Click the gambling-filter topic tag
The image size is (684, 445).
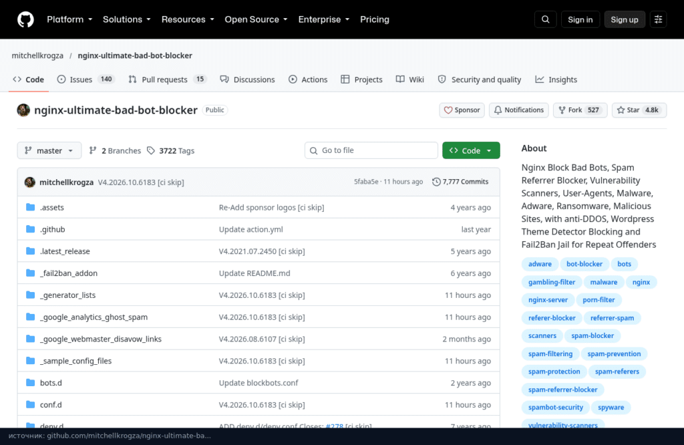tap(551, 282)
